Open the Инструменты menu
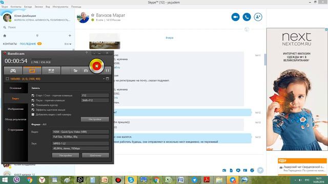328x184 pixels. click(x=60, y=7)
